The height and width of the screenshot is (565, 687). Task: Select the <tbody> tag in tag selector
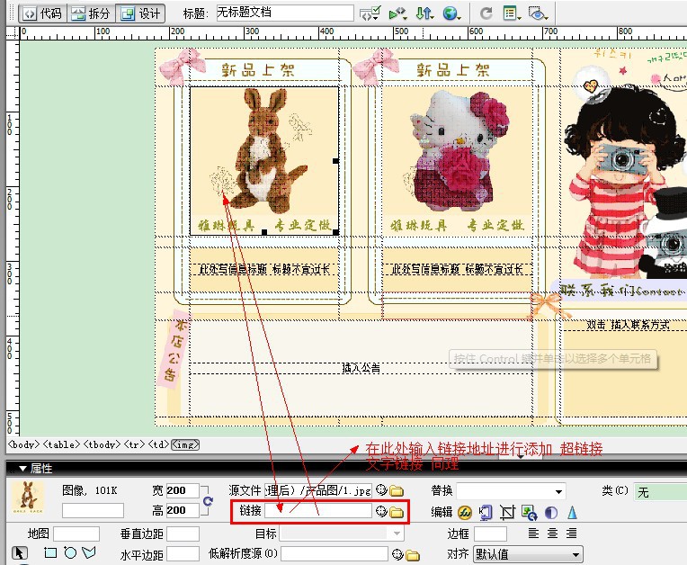(x=102, y=444)
